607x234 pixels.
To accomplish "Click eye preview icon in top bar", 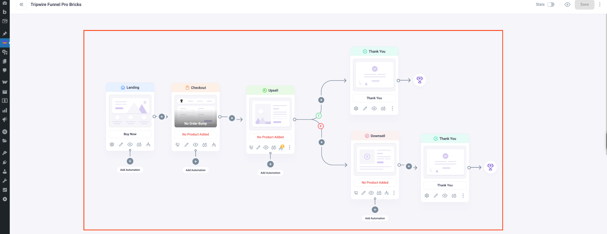I will coord(567,4).
